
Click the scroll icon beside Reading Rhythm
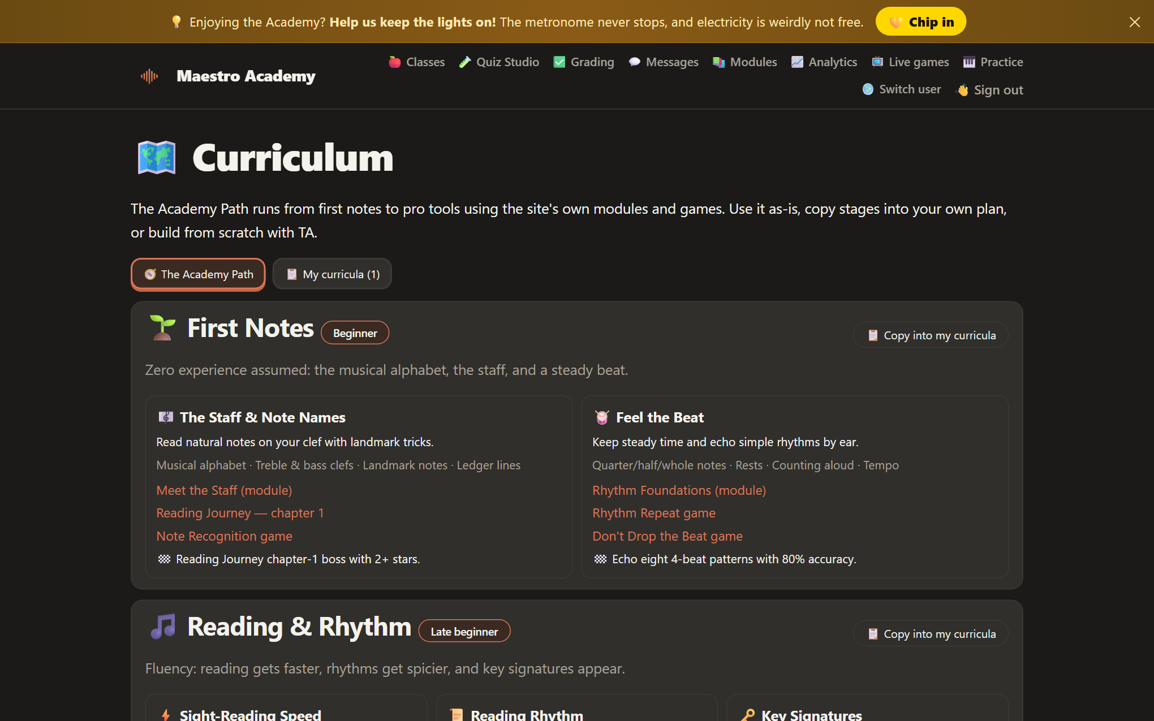pyautogui.click(x=457, y=715)
